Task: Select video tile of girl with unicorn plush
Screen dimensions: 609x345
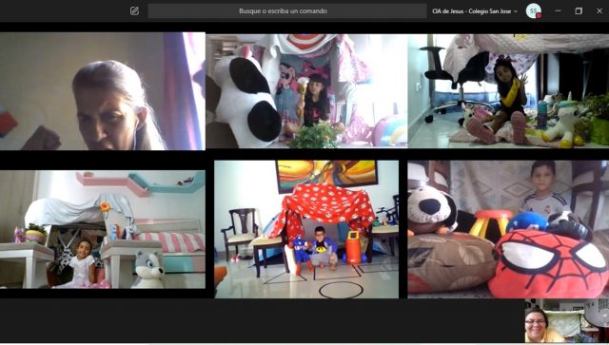Action: 508,91
